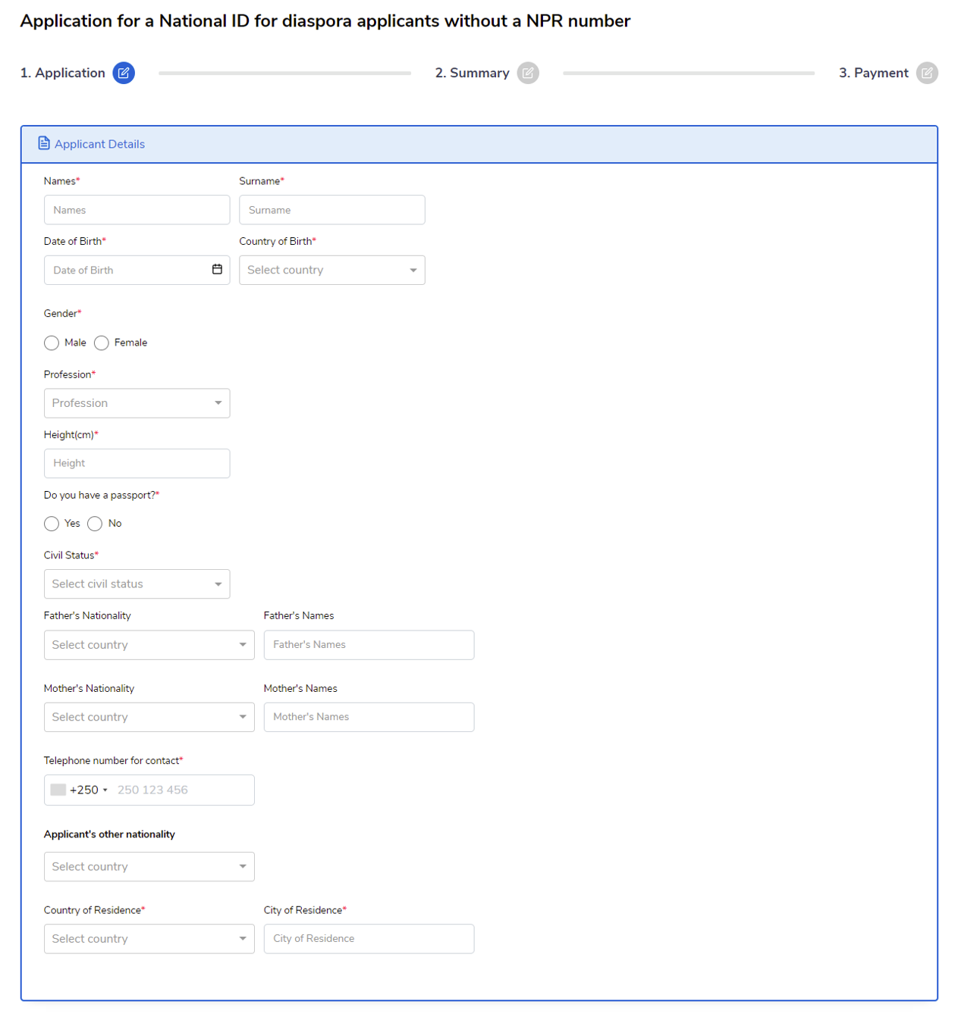Click the Gender label

[x=63, y=314]
